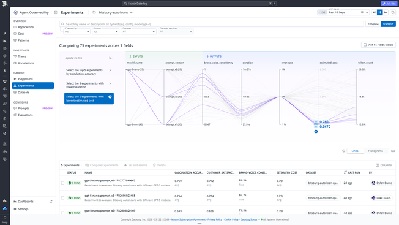Open Master Subscription Agreement link
399x225 pixels.
click(x=188, y=219)
